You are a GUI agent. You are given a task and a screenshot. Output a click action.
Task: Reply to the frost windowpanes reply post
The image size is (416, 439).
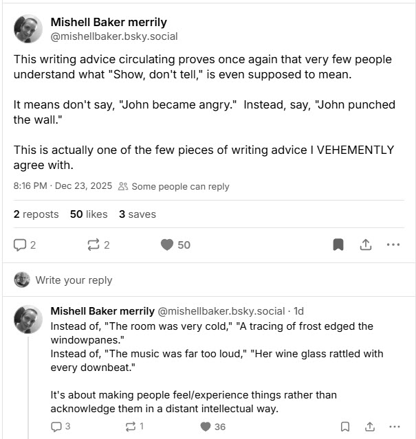pos(56,427)
